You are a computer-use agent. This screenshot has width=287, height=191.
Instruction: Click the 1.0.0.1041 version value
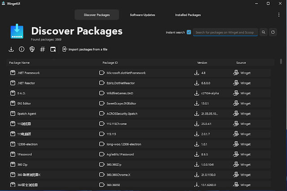207,165
